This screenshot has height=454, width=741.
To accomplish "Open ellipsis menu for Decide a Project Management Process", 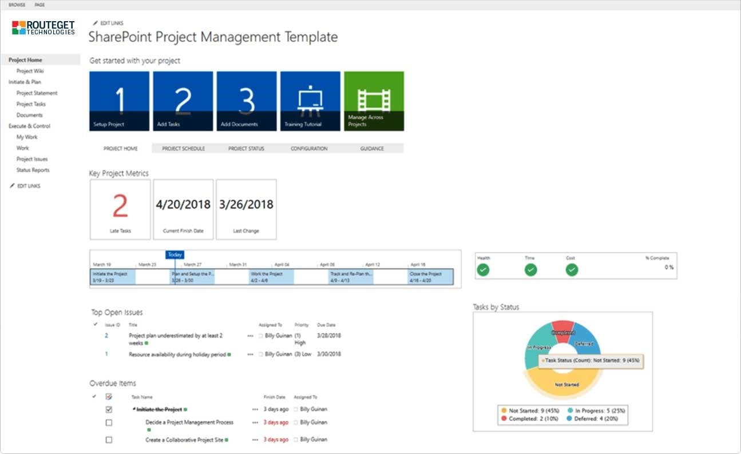I will coord(255,423).
